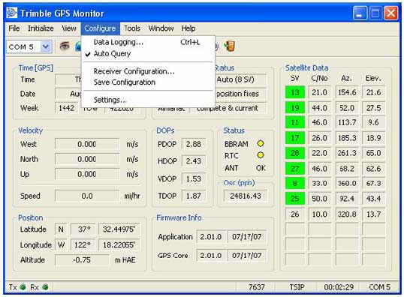Click the PDOP value 2.88
Image resolution: width=404 pixels, height=297 pixels.
pos(194,144)
